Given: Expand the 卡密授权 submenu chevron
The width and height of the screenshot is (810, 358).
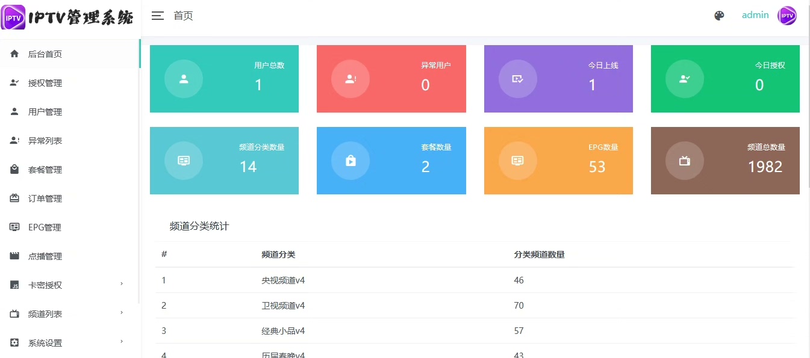Looking at the screenshot, I should [122, 284].
